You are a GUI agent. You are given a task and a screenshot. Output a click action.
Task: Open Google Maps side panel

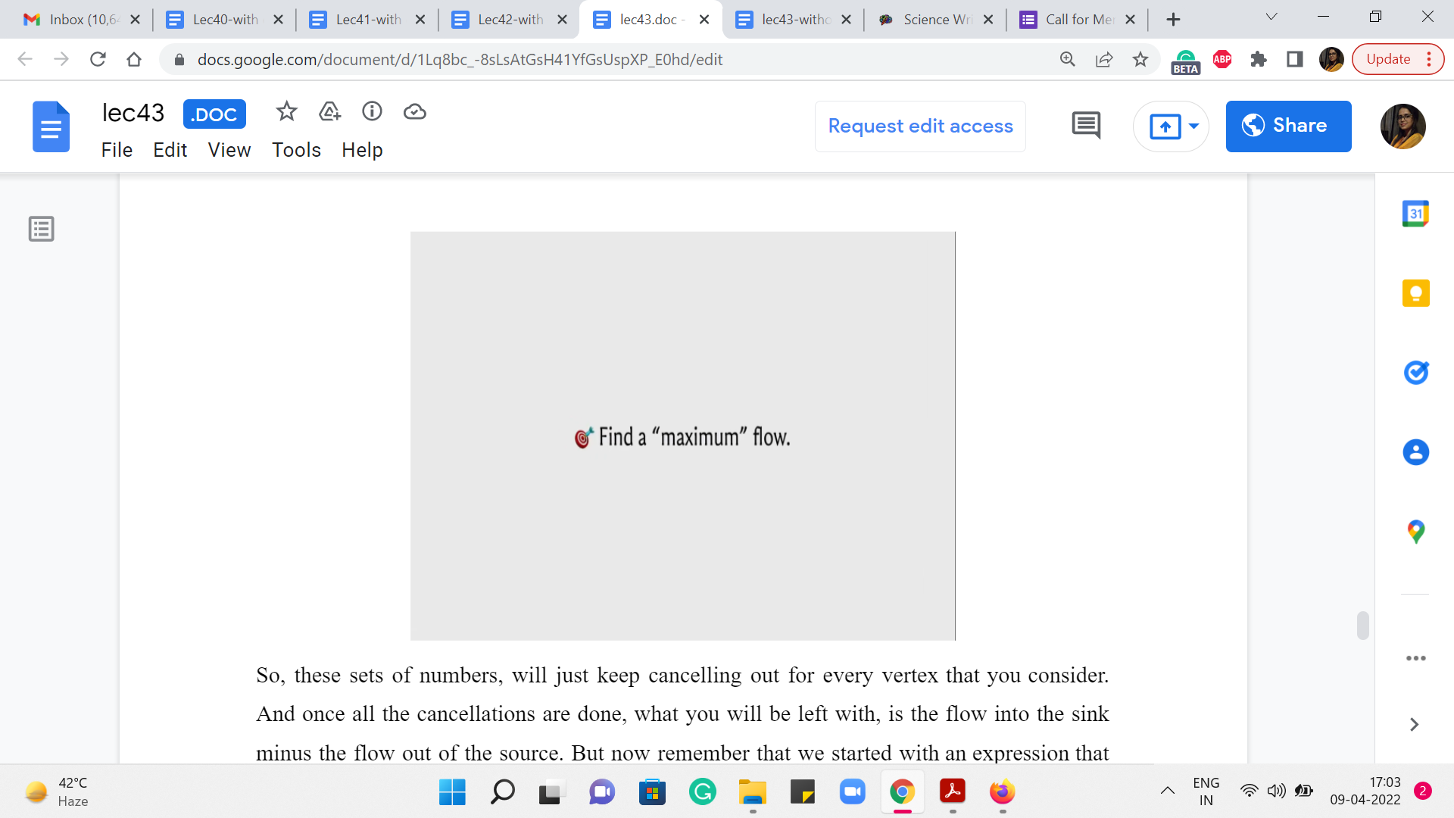tap(1415, 532)
